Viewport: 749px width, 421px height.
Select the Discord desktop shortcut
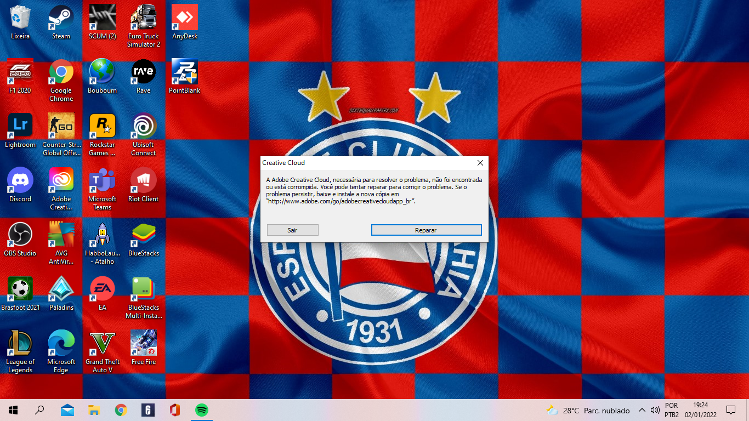[x=20, y=185]
